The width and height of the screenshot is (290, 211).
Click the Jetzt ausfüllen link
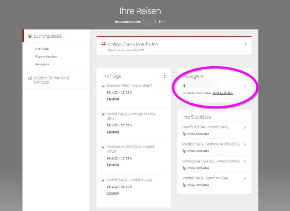(x=223, y=93)
